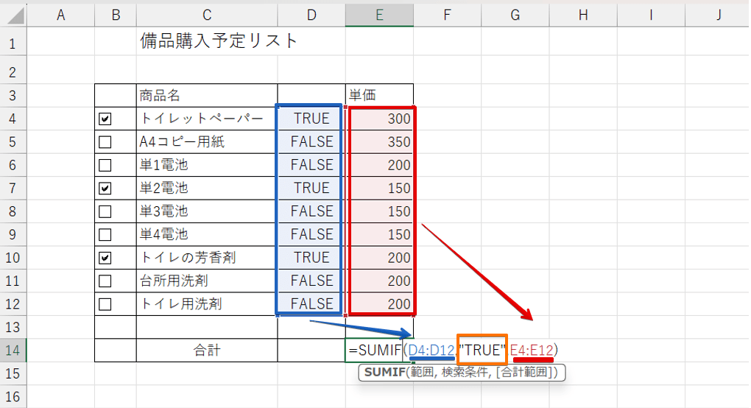Select FALSE cell in row 5
Image resolution: width=751 pixels, height=408 pixels.
[311, 142]
